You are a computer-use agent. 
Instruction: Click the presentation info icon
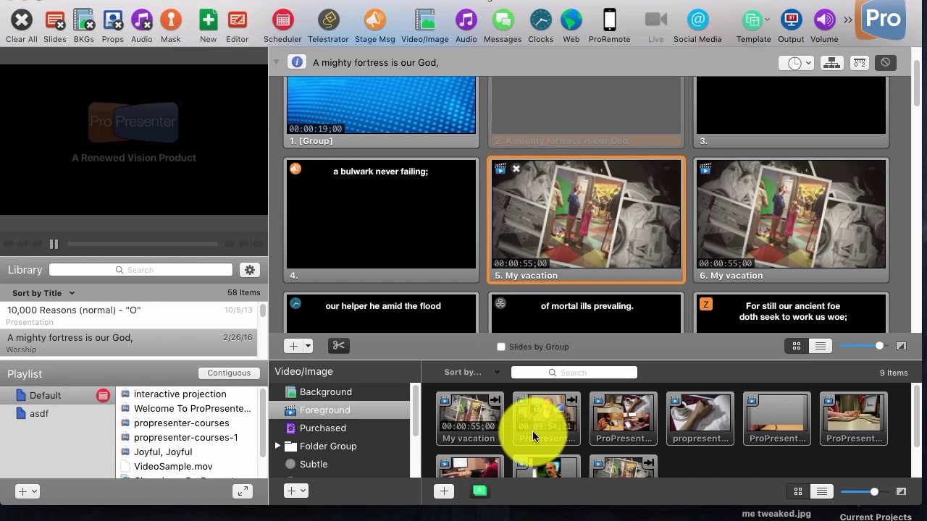pos(297,62)
